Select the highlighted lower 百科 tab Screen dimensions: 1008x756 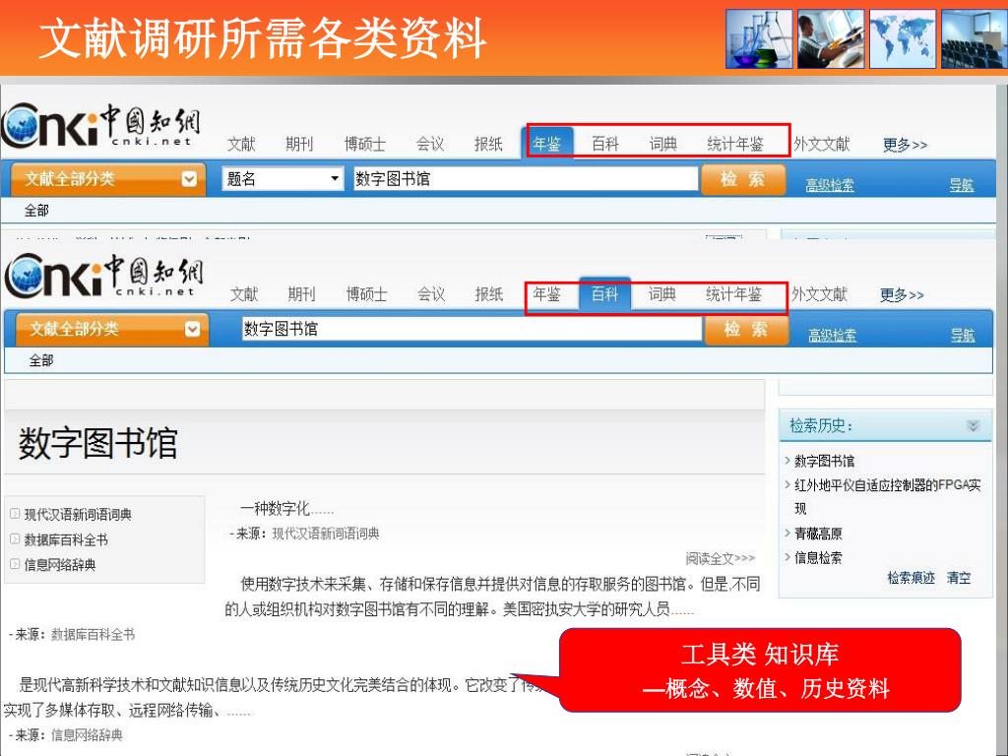tap(604, 293)
